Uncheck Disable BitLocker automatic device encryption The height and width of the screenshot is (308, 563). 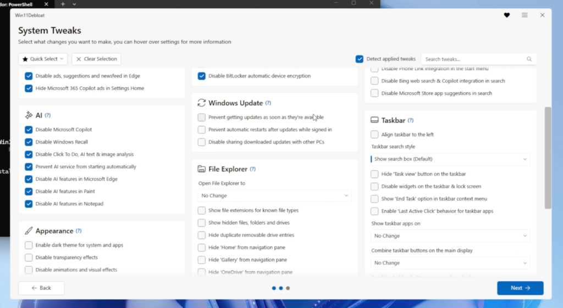pos(202,76)
